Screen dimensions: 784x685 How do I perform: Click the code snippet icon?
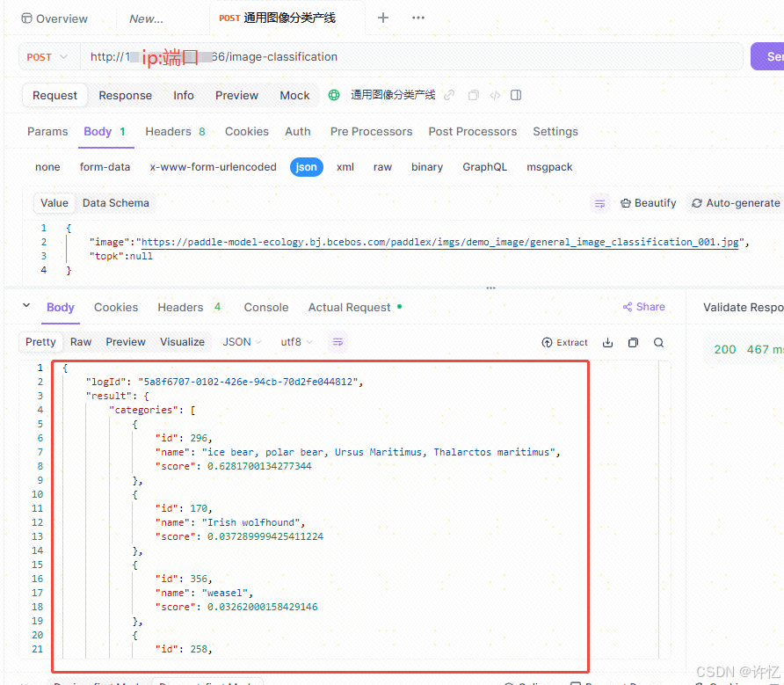pyautogui.click(x=495, y=95)
